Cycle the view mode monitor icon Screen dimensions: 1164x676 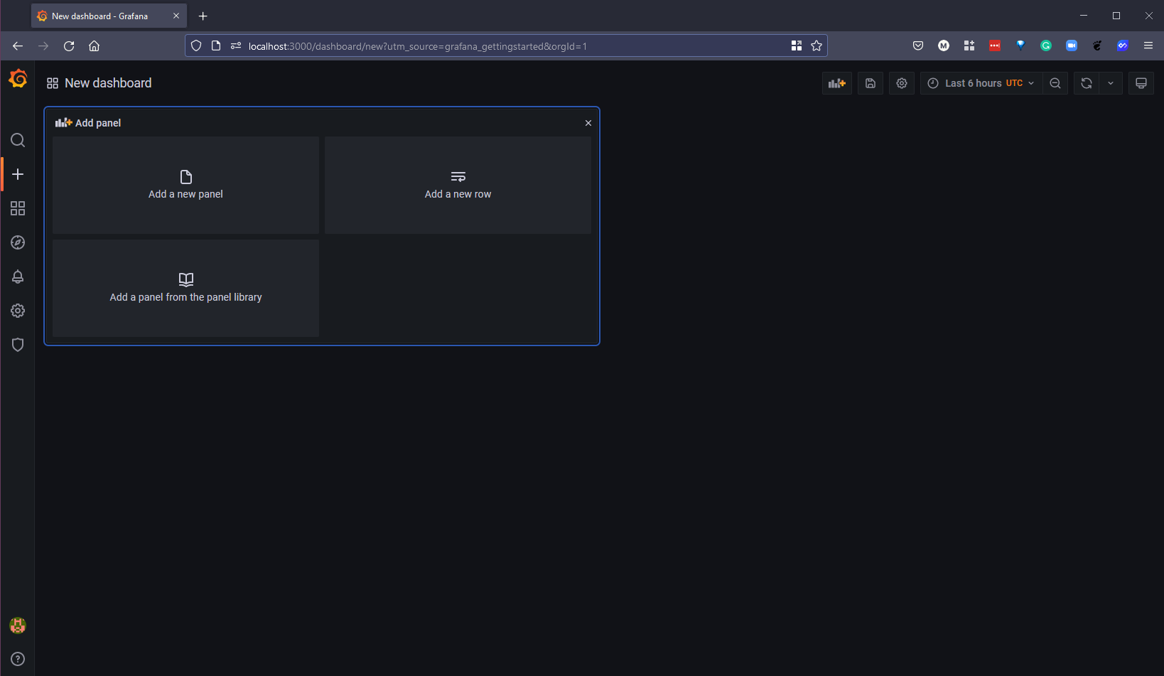(x=1141, y=83)
